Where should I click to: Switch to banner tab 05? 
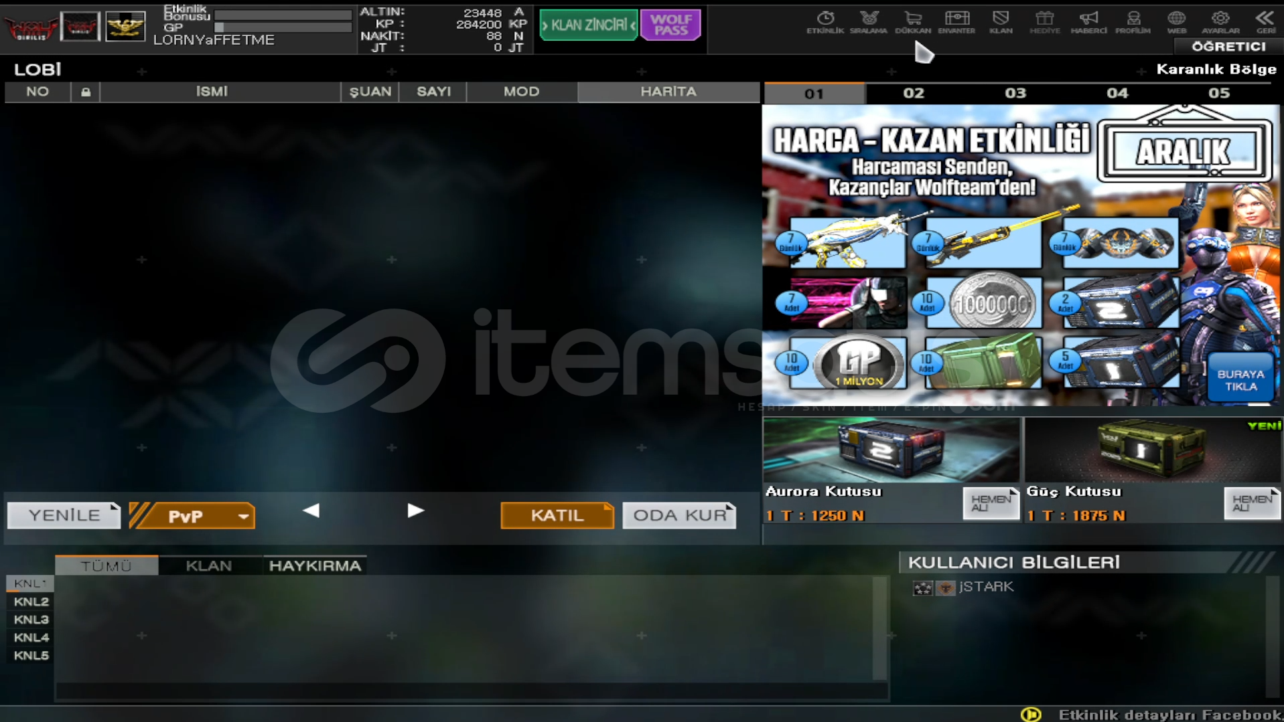[1219, 93]
